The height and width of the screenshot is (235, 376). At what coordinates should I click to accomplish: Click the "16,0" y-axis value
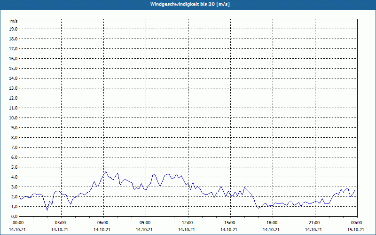click(13, 58)
